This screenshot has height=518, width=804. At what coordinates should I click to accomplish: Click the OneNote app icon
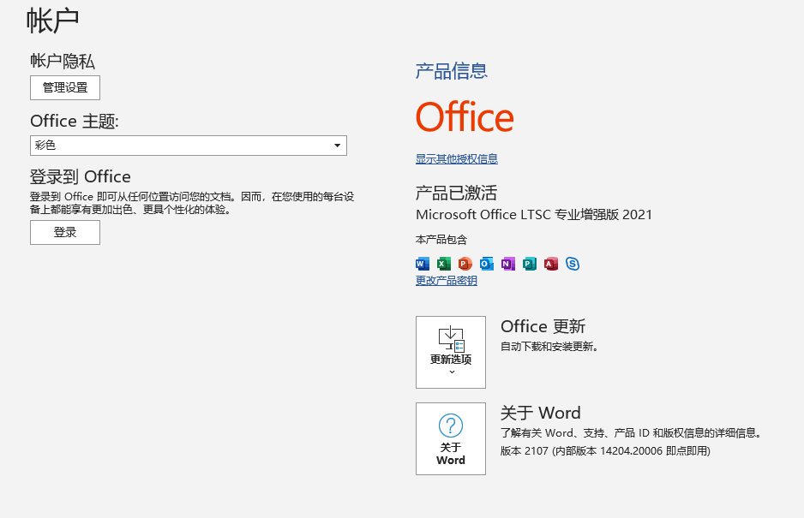508,264
